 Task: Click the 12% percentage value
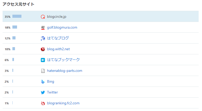(x=7, y=38)
